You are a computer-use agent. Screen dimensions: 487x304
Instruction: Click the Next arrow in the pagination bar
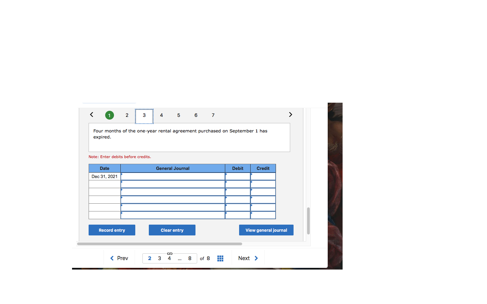(x=248, y=258)
